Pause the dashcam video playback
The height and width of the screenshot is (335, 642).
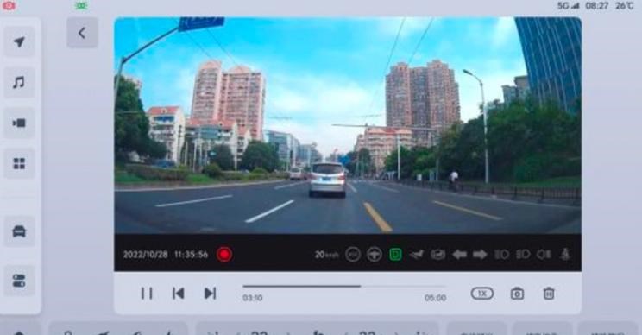pos(147,294)
